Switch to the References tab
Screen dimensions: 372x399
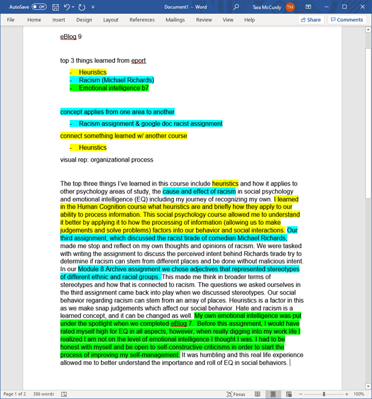click(x=142, y=20)
